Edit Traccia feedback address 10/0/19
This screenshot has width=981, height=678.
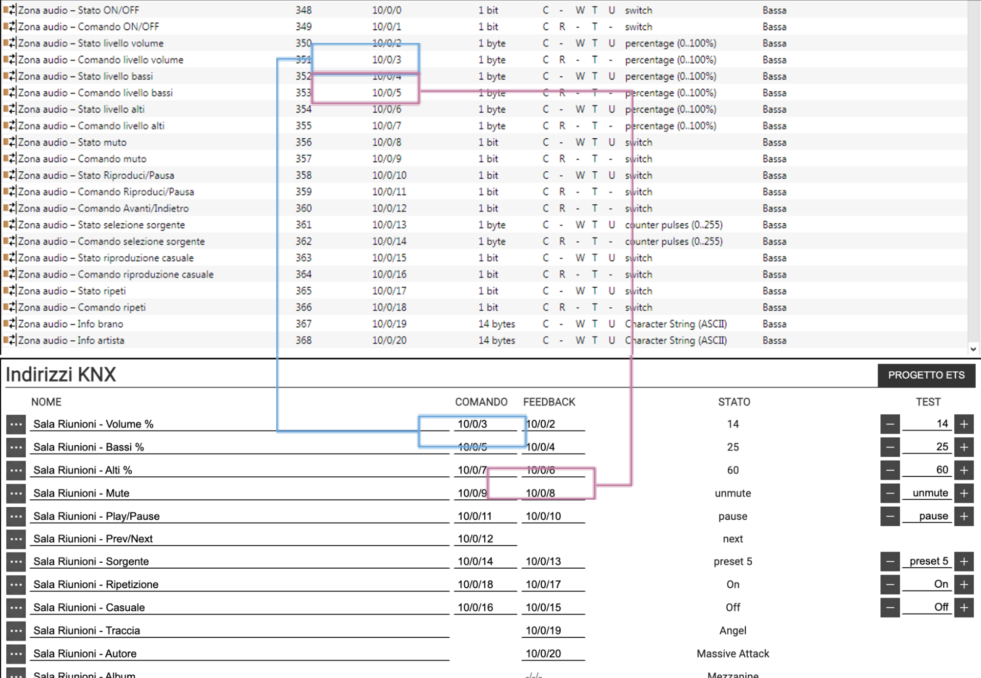pyautogui.click(x=553, y=630)
